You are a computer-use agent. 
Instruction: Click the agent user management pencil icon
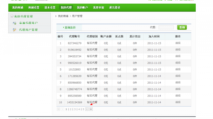coord(14,30)
